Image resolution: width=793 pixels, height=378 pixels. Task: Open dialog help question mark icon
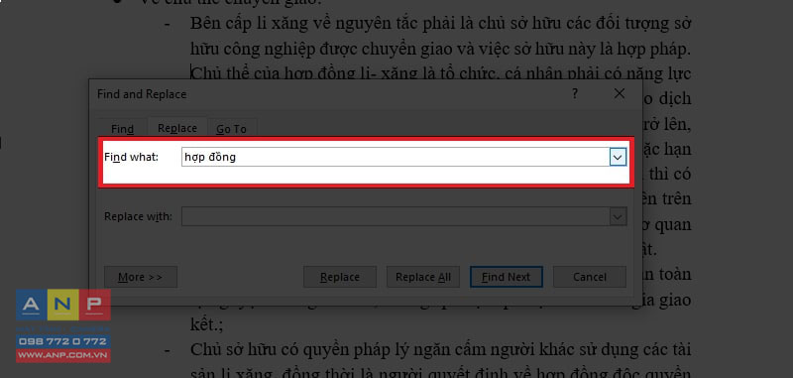575,93
